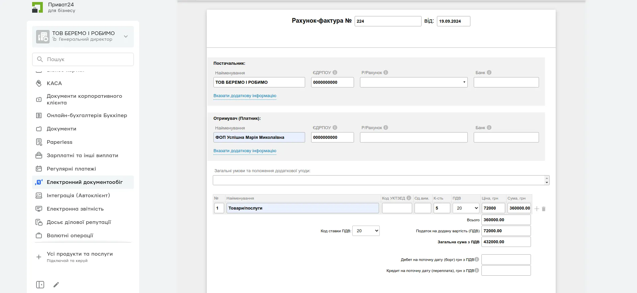Click the Приват24 logo
The width and height of the screenshot is (637, 293).
pos(37,7)
